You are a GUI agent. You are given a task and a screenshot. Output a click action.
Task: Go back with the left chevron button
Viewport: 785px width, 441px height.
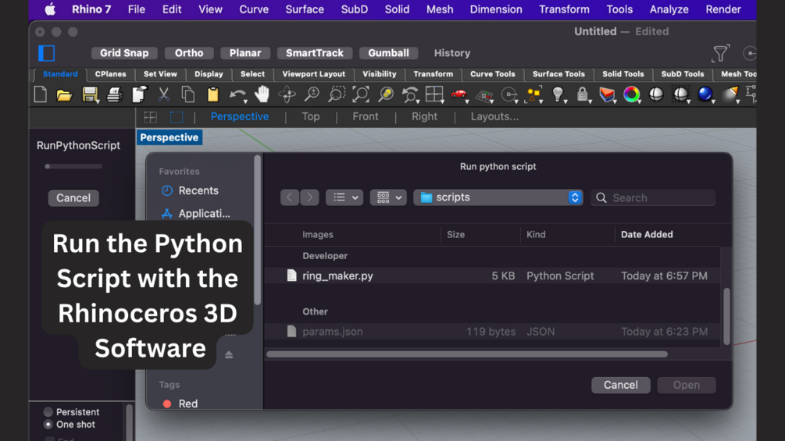click(x=289, y=197)
